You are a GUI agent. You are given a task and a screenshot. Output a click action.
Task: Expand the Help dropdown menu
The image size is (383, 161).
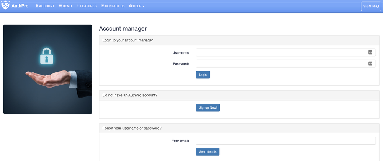tap(137, 6)
